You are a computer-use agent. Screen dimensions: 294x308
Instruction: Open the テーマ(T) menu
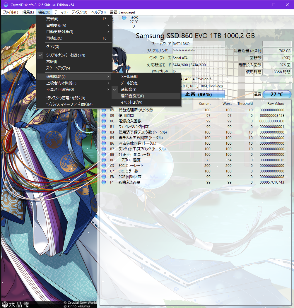[x=61, y=12]
